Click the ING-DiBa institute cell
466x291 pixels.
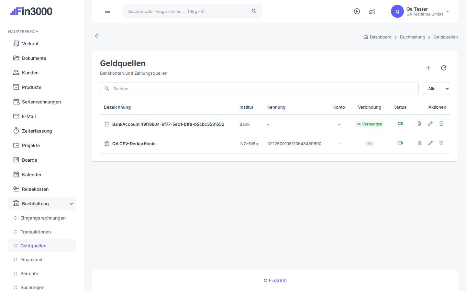[x=249, y=144]
